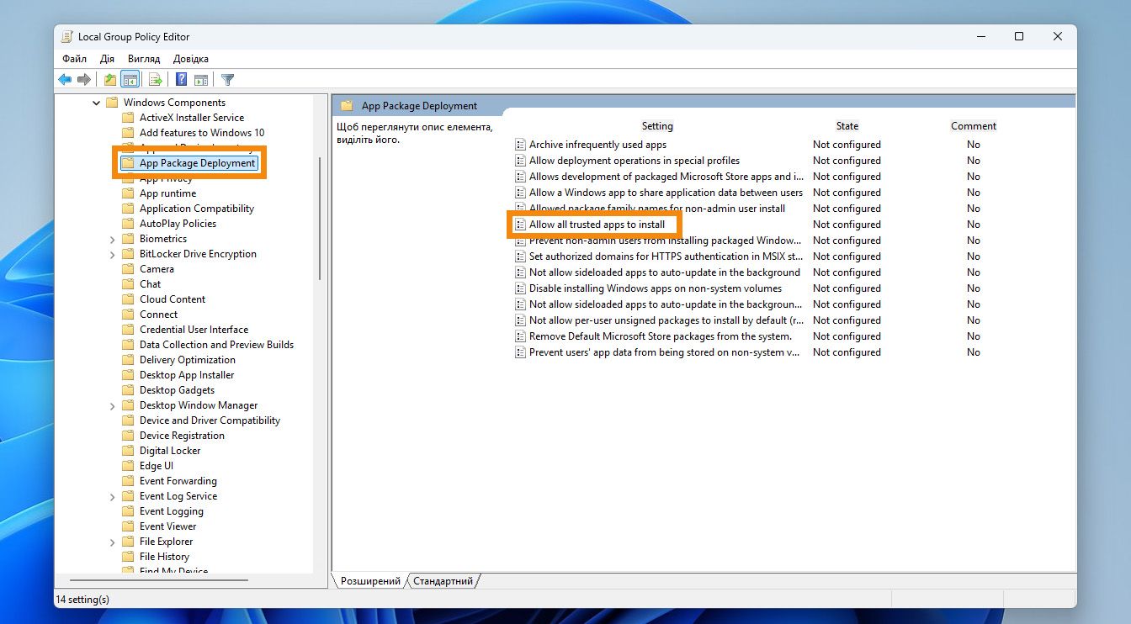Open the Файл menu

[x=74, y=59]
